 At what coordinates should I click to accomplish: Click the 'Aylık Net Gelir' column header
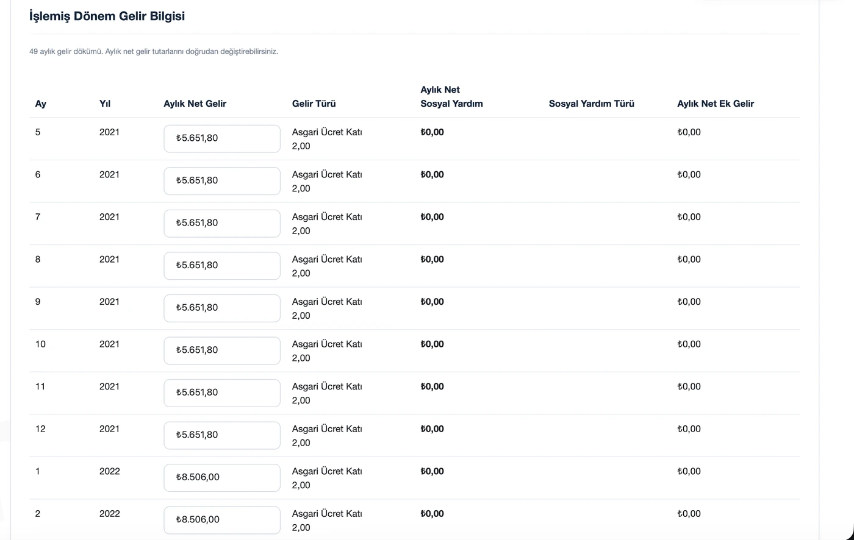195,104
